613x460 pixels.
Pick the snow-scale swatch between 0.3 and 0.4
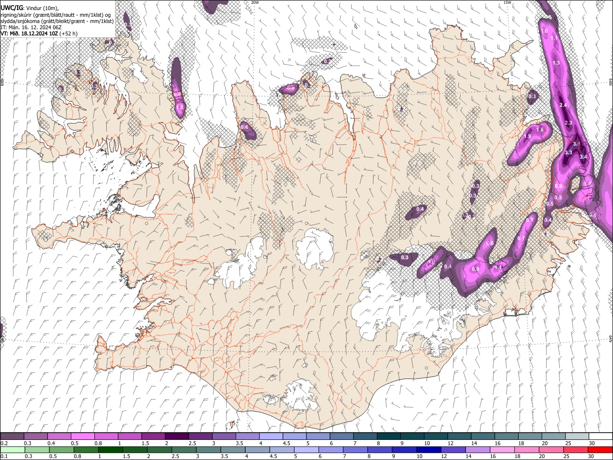36,437
